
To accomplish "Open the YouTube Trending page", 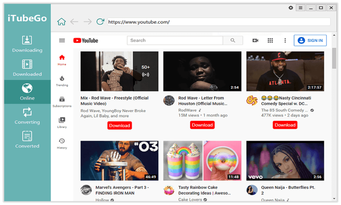I will point(62,81).
